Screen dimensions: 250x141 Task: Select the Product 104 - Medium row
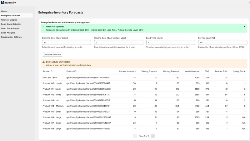coord(144,106)
